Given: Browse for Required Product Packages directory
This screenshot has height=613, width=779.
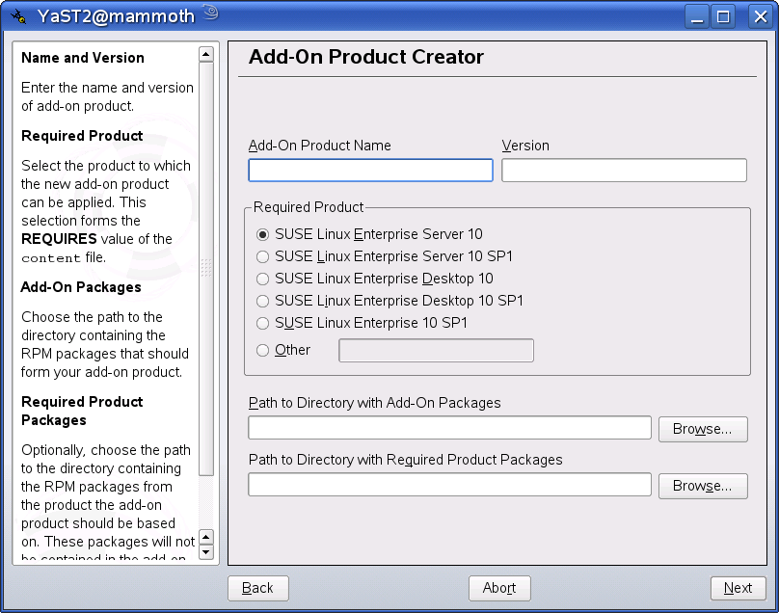Looking at the screenshot, I should pyautogui.click(x=702, y=486).
